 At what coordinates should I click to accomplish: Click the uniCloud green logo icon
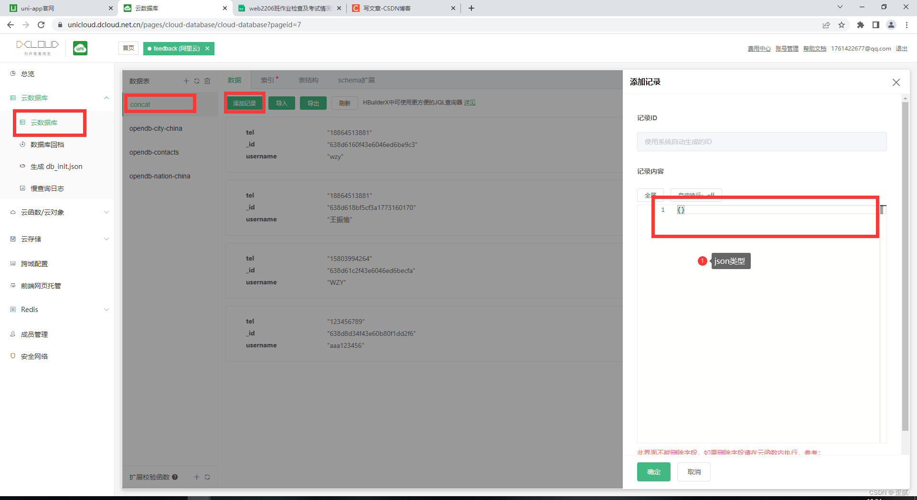click(80, 48)
